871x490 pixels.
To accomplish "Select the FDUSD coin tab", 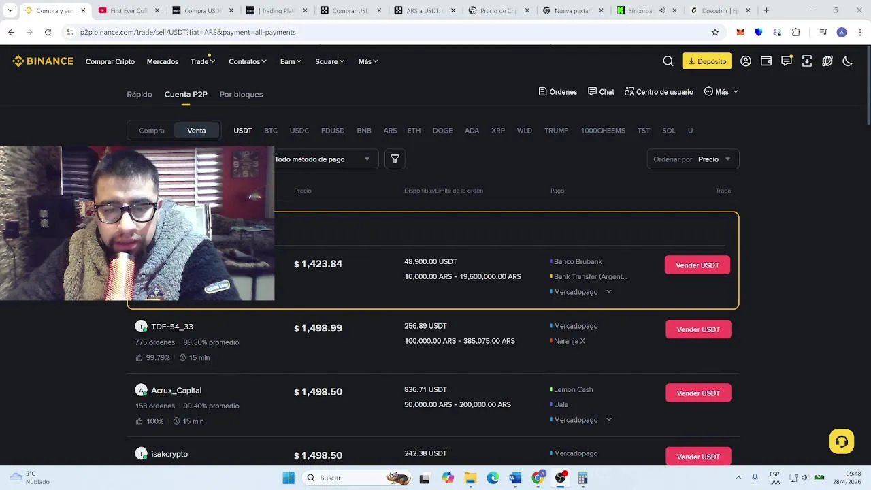I will tap(333, 131).
